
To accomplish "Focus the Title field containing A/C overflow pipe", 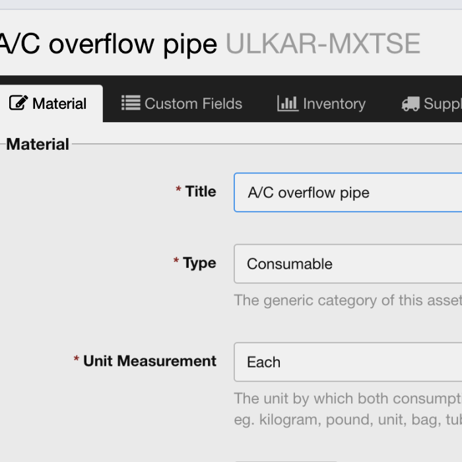I will (348, 193).
